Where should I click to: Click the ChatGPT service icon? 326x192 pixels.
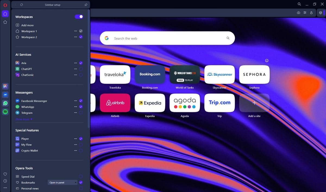[x=17, y=69]
